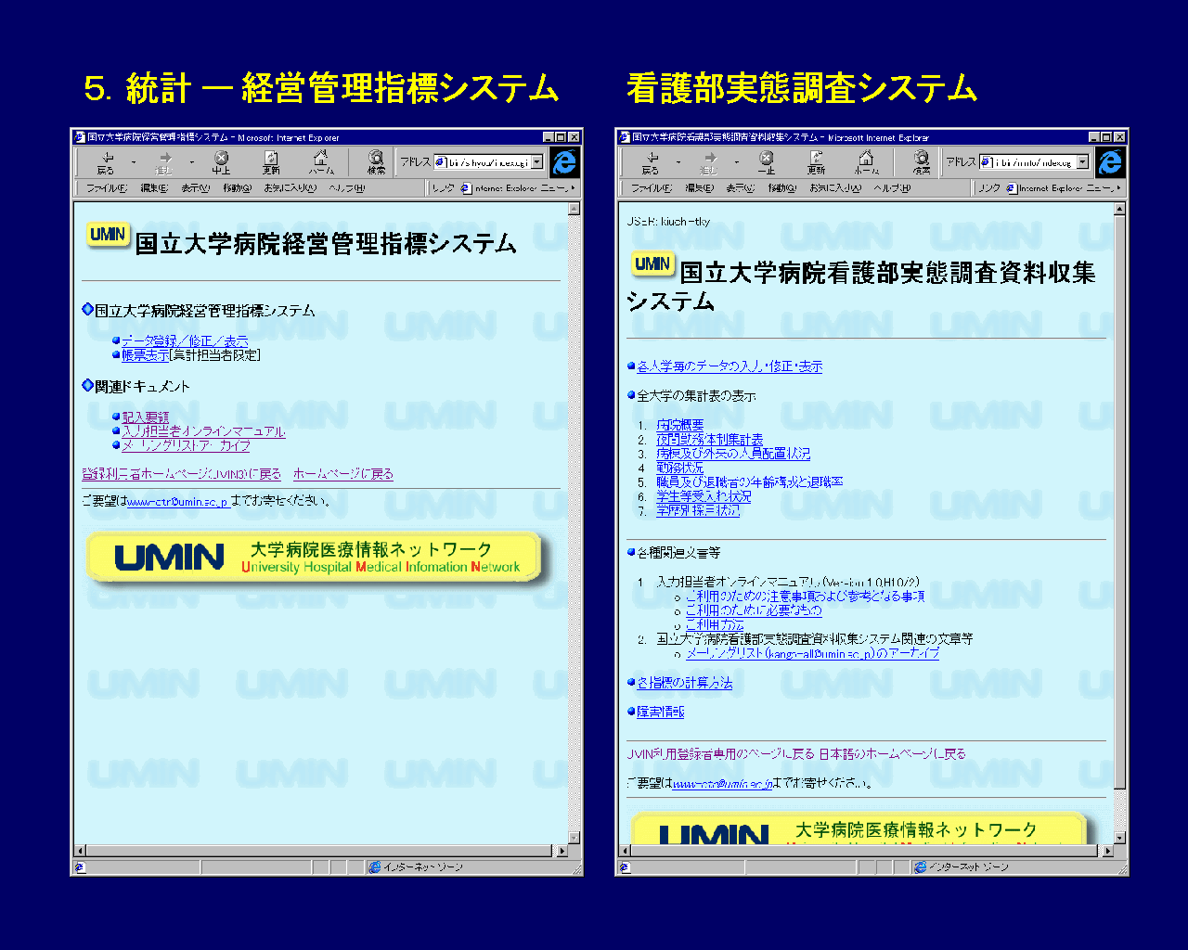The width and height of the screenshot is (1188, 950).
Task: Click the address field in the left browser
Action: tap(487, 162)
